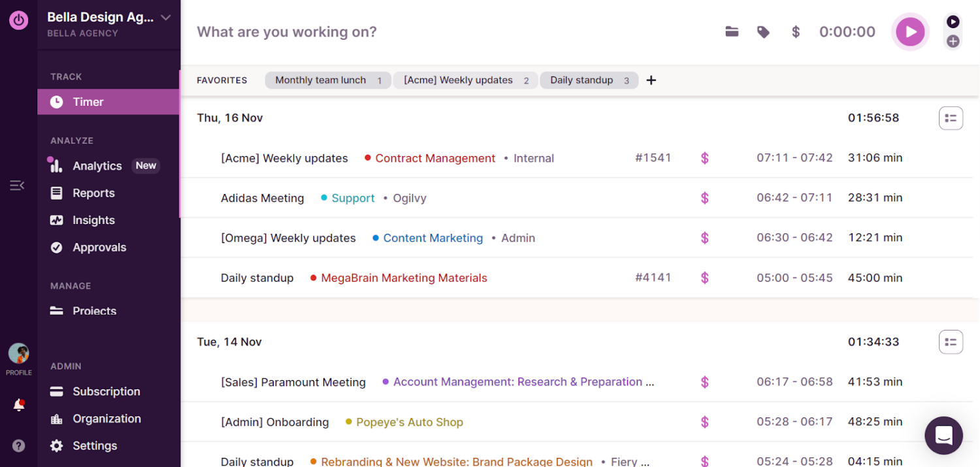Toggle billable on the Adidas Meeting entry
The height and width of the screenshot is (467, 980).
[705, 197]
